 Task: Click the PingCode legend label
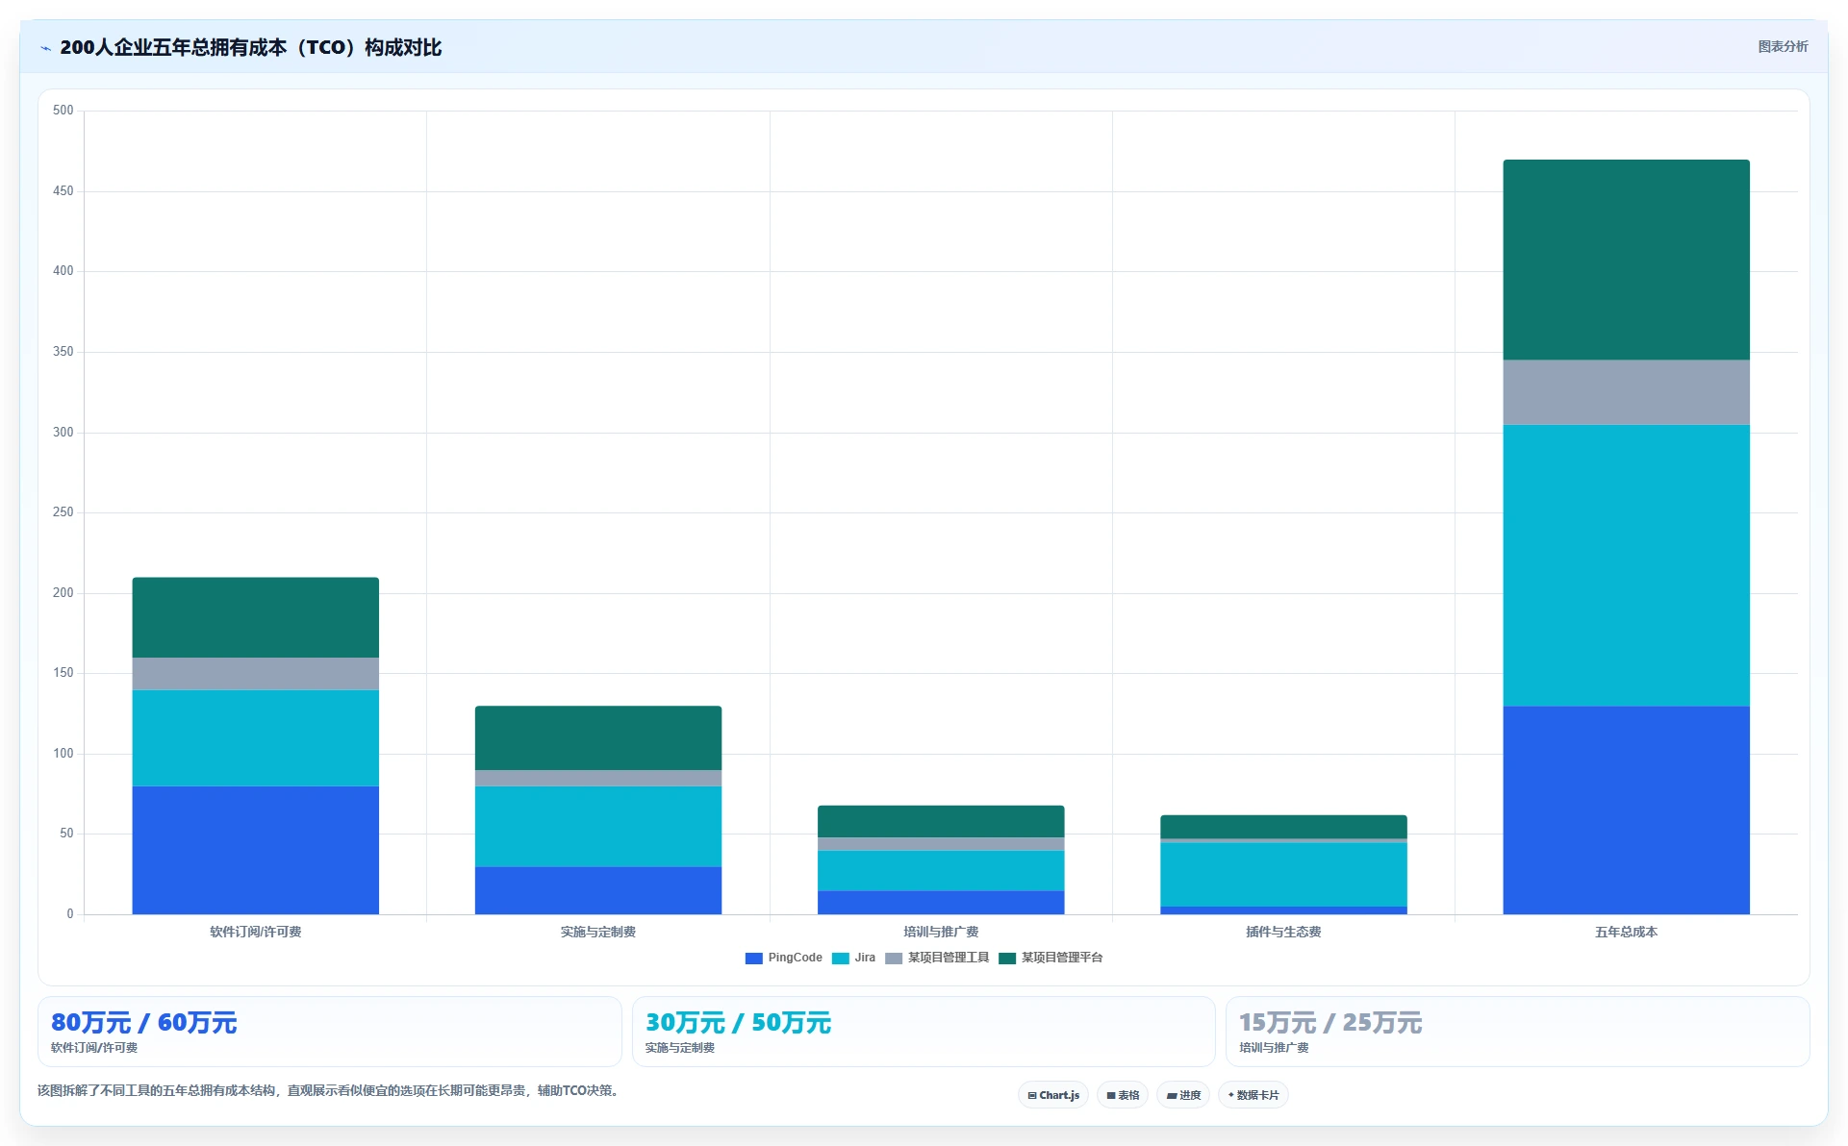(x=795, y=958)
